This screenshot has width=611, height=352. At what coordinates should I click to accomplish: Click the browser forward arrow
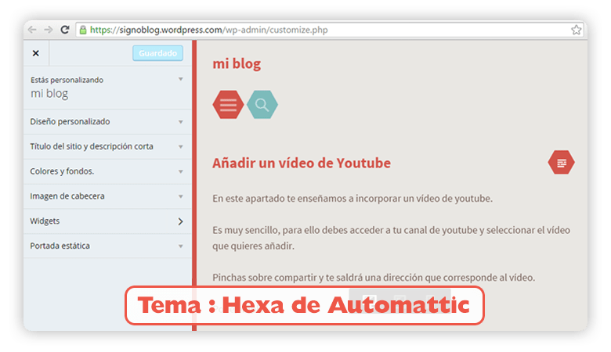(x=49, y=30)
